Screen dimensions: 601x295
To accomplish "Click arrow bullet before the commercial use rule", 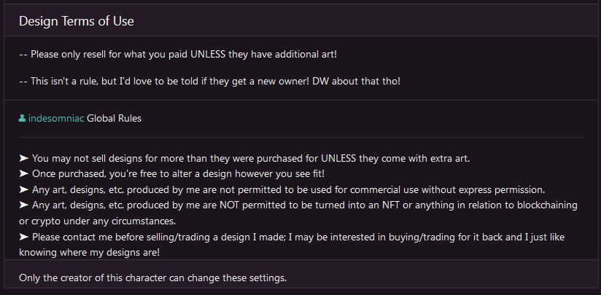I will [x=24, y=189].
